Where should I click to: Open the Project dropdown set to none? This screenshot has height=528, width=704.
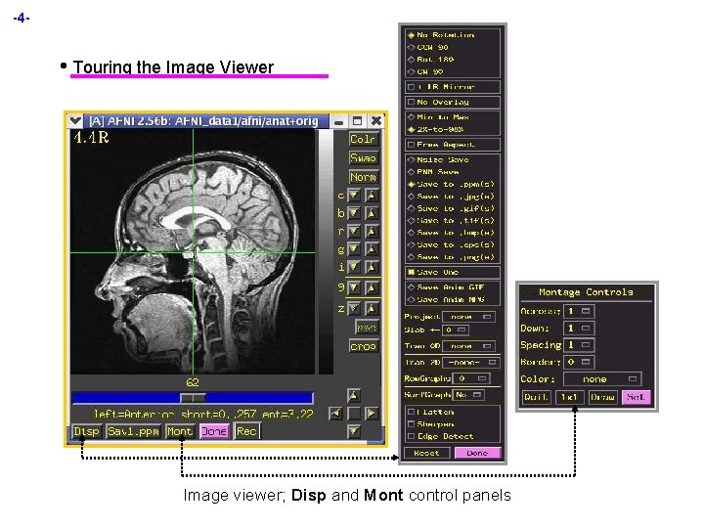(x=469, y=317)
